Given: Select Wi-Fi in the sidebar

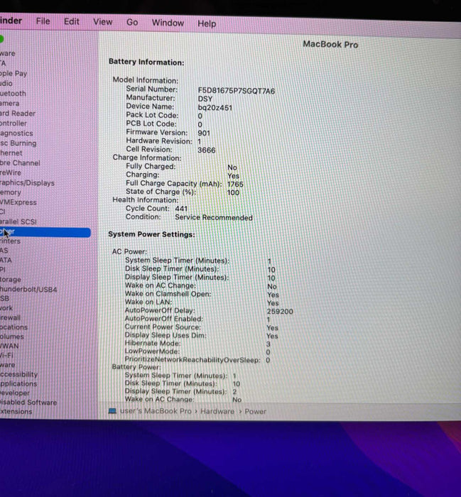Looking at the screenshot, I should [6, 355].
